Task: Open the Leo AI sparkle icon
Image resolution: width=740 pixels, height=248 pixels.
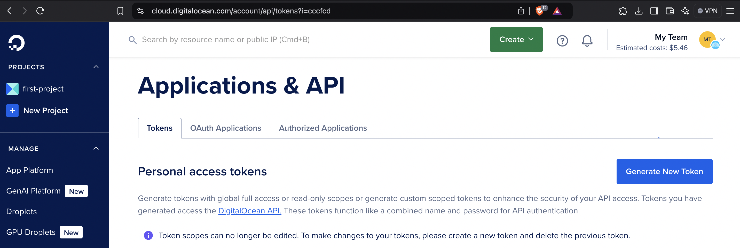Action: point(685,11)
